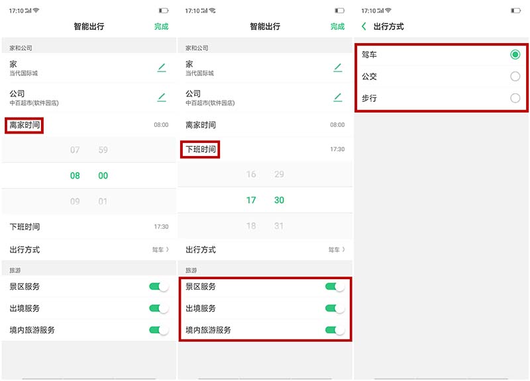
Task: Expand 离家时间 08:00 row in middle screen
Action: click(x=264, y=125)
